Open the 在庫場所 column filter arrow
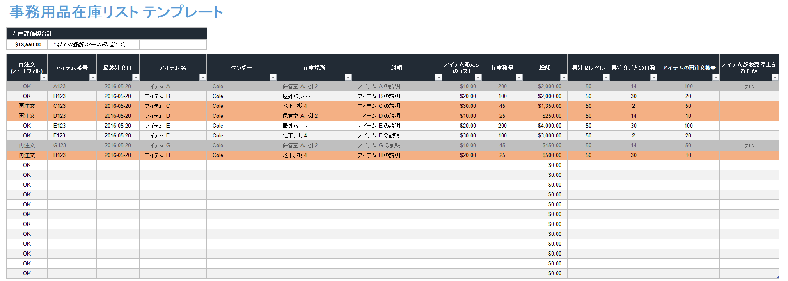 click(x=348, y=78)
